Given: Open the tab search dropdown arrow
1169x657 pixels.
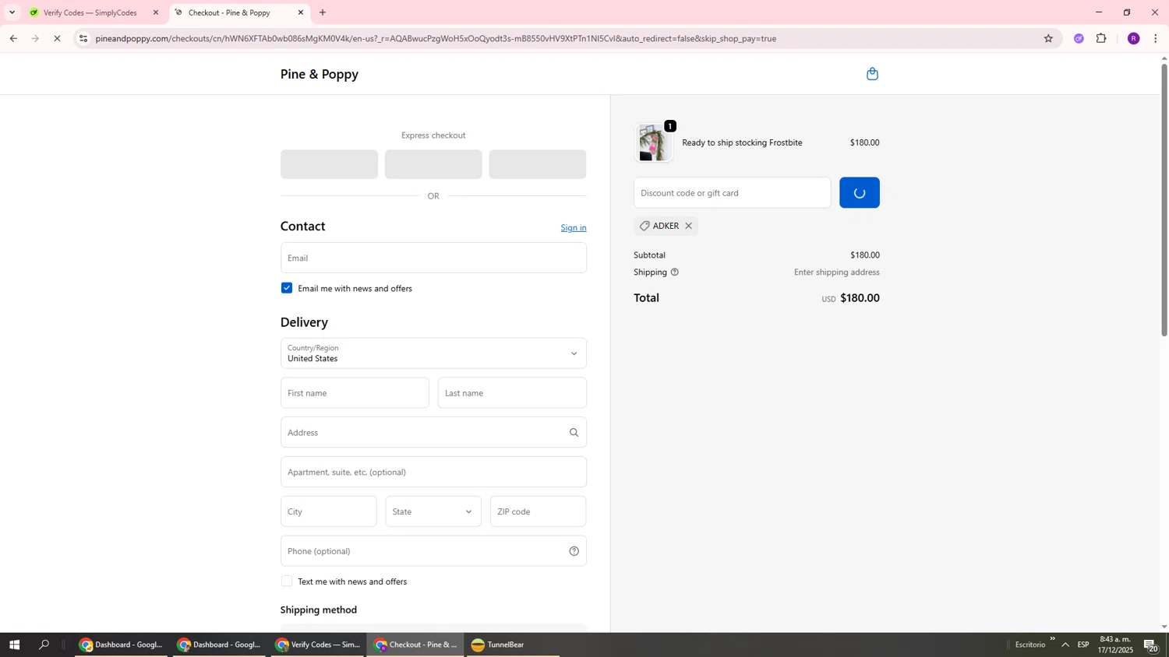Looking at the screenshot, I should (x=12, y=12).
